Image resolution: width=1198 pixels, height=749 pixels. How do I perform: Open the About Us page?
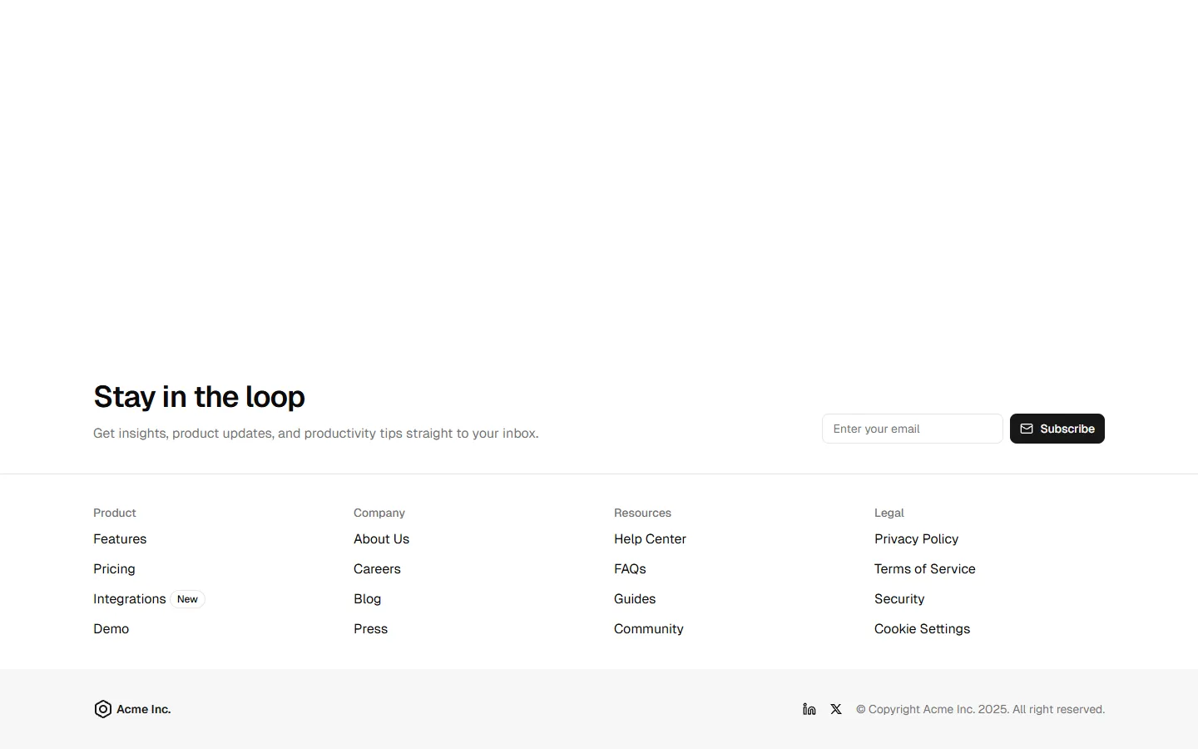(x=381, y=538)
